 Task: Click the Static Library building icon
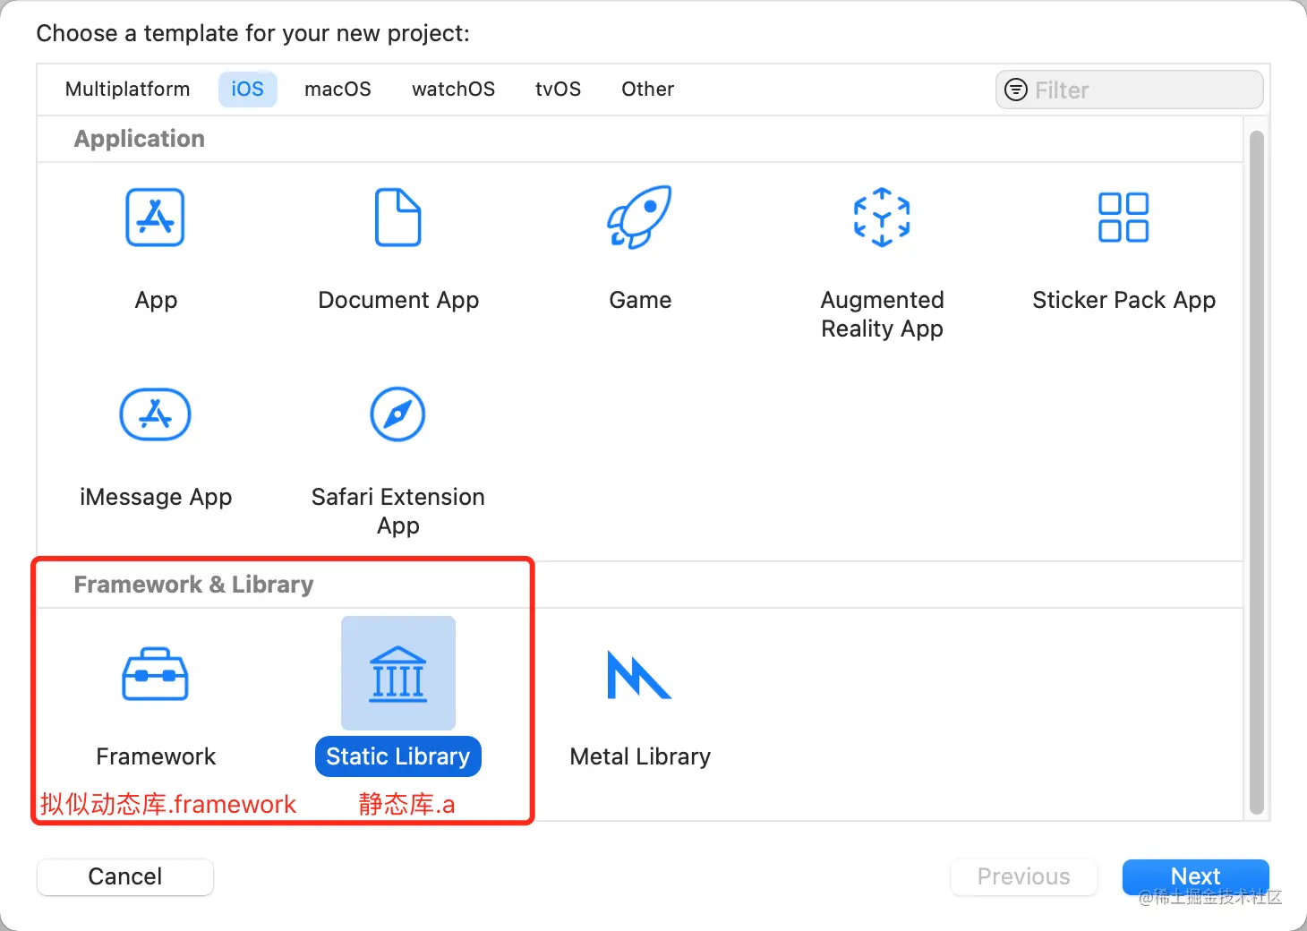398,673
